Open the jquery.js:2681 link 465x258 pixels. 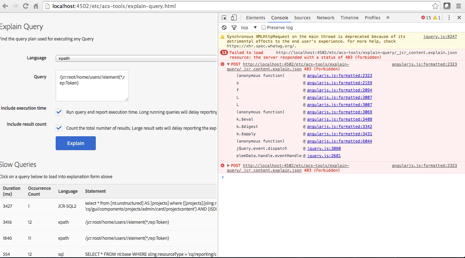coord(324,156)
